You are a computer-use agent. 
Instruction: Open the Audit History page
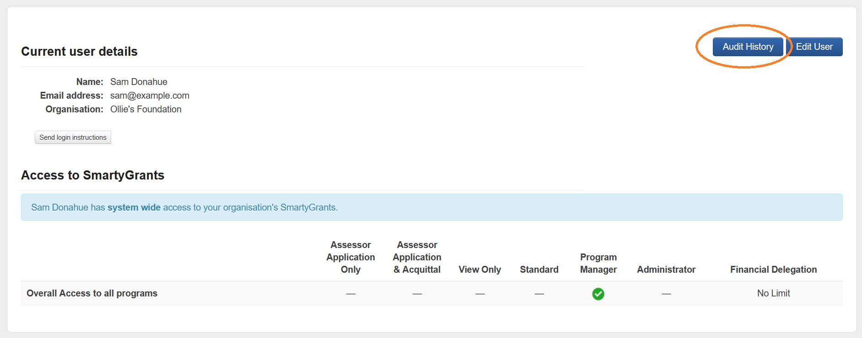pos(748,47)
